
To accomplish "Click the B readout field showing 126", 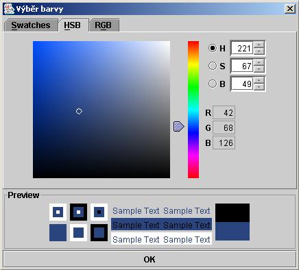I will coord(224,143).
